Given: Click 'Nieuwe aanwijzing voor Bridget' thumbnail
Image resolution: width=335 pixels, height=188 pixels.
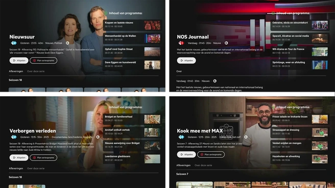Looking at the screenshot, I should pos(152,146).
